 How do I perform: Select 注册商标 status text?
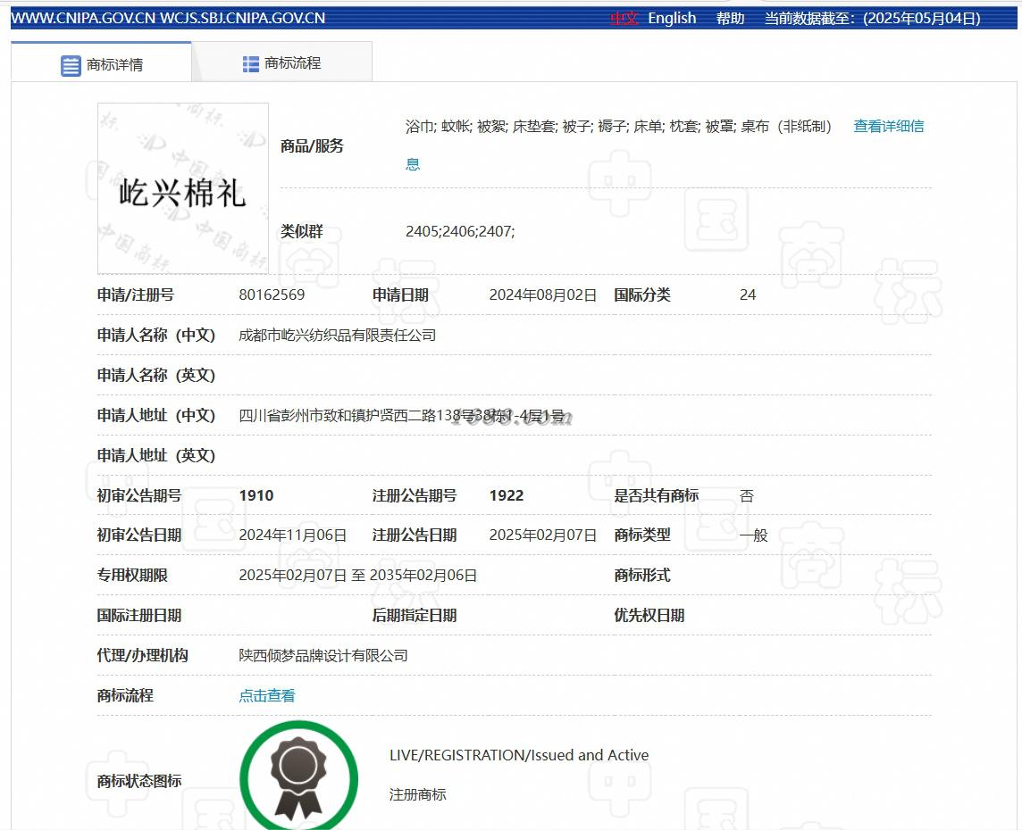pos(418,795)
